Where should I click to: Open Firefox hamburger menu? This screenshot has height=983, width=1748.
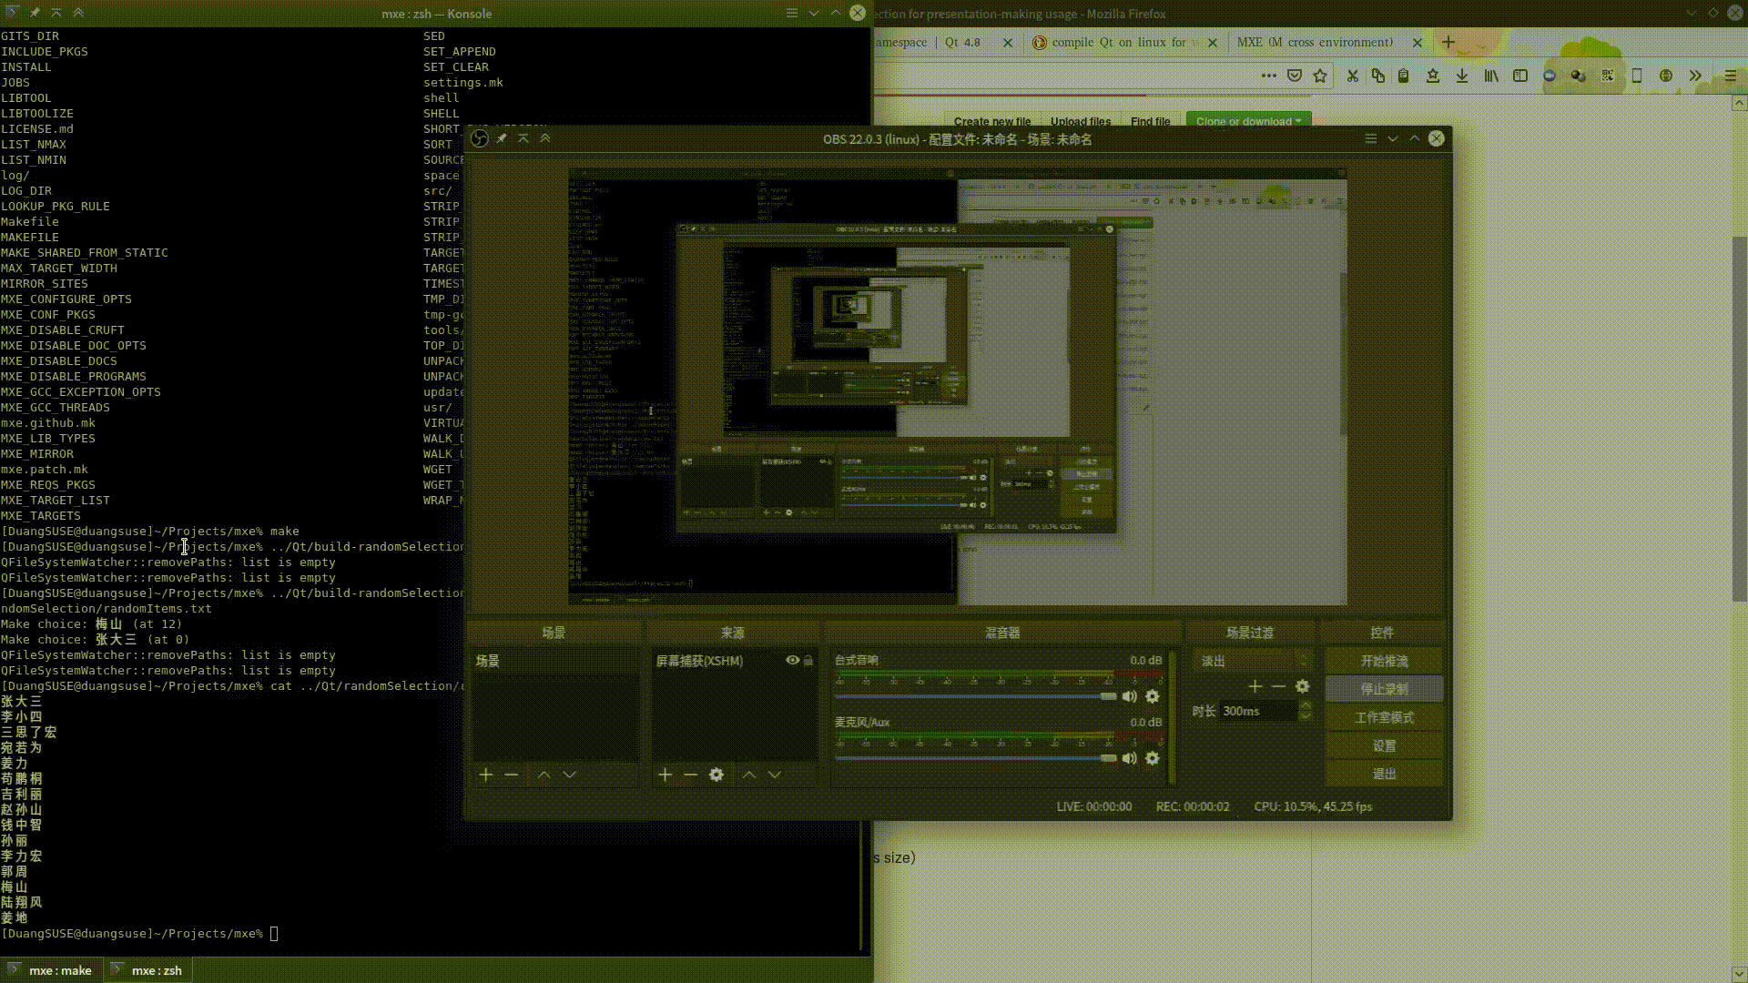(x=1731, y=76)
